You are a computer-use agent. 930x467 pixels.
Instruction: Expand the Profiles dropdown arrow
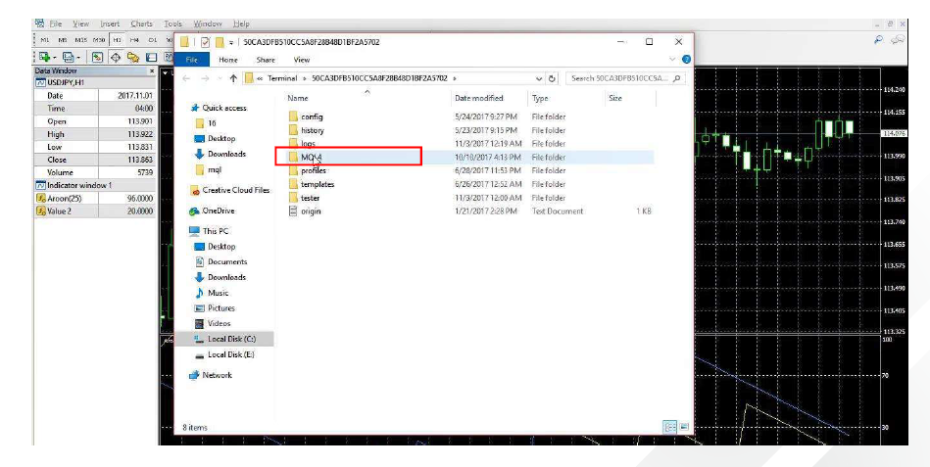(78, 58)
